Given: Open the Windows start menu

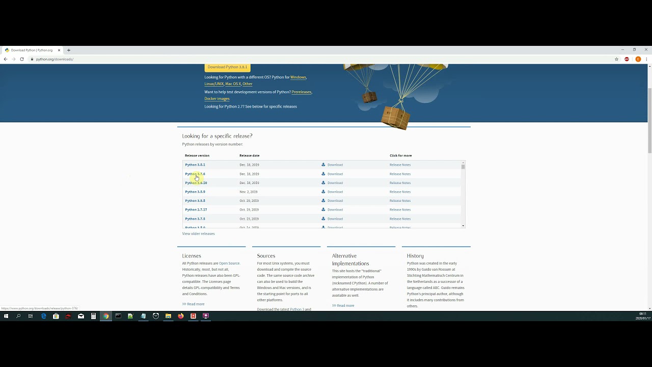Looking at the screenshot, I should coord(6,316).
